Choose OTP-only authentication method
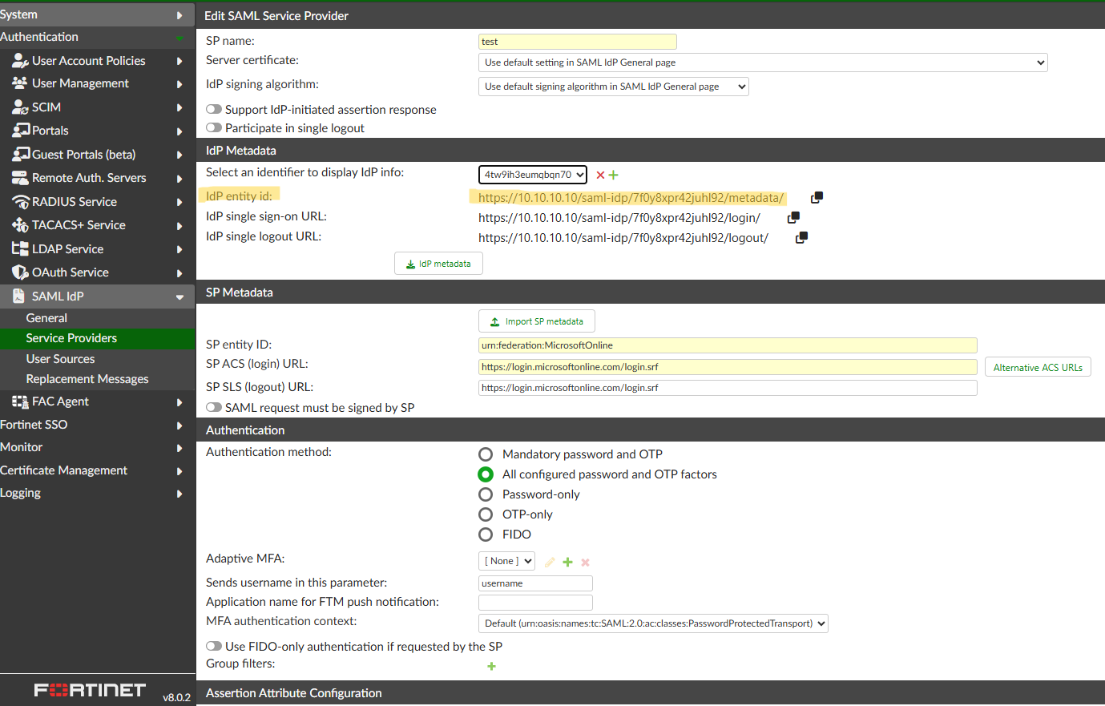 pyautogui.click(x=486, y=514)
